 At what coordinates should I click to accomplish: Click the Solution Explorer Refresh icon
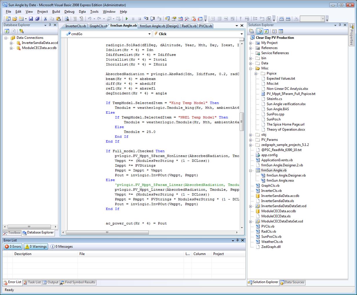pos(266,31)
